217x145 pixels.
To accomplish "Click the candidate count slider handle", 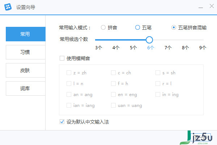I will pos(149,40).
